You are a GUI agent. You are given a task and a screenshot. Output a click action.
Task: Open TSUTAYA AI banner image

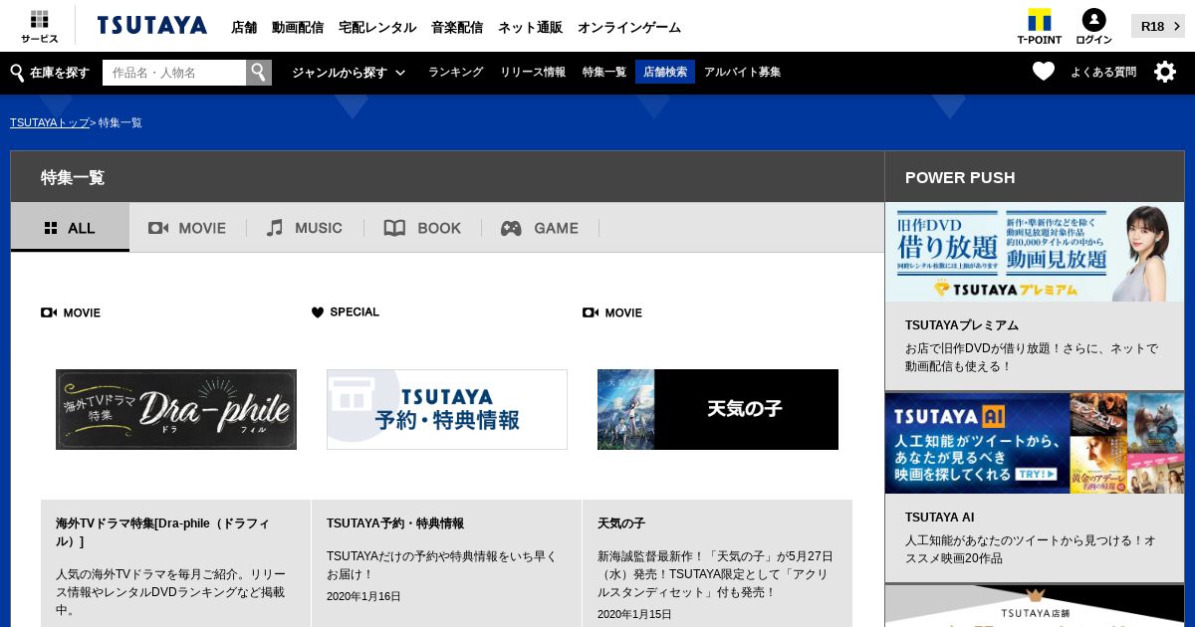(x=1035, y=443)
